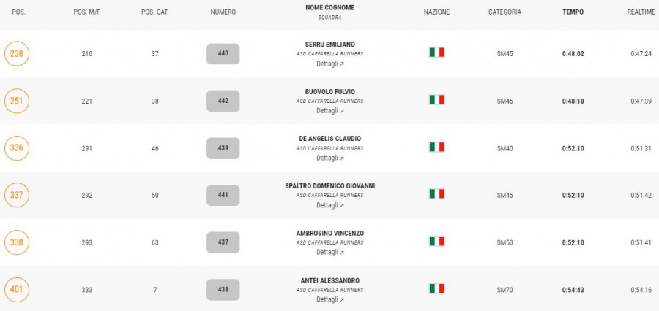Screen dimensions: 659x311
Task: Open Dettagli link for Buovolo Fulvio
Action: (330, 111)
